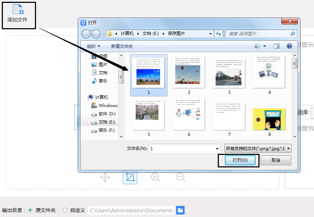Click the 添加文件 add file icon
314x217 pixels.
18,10
